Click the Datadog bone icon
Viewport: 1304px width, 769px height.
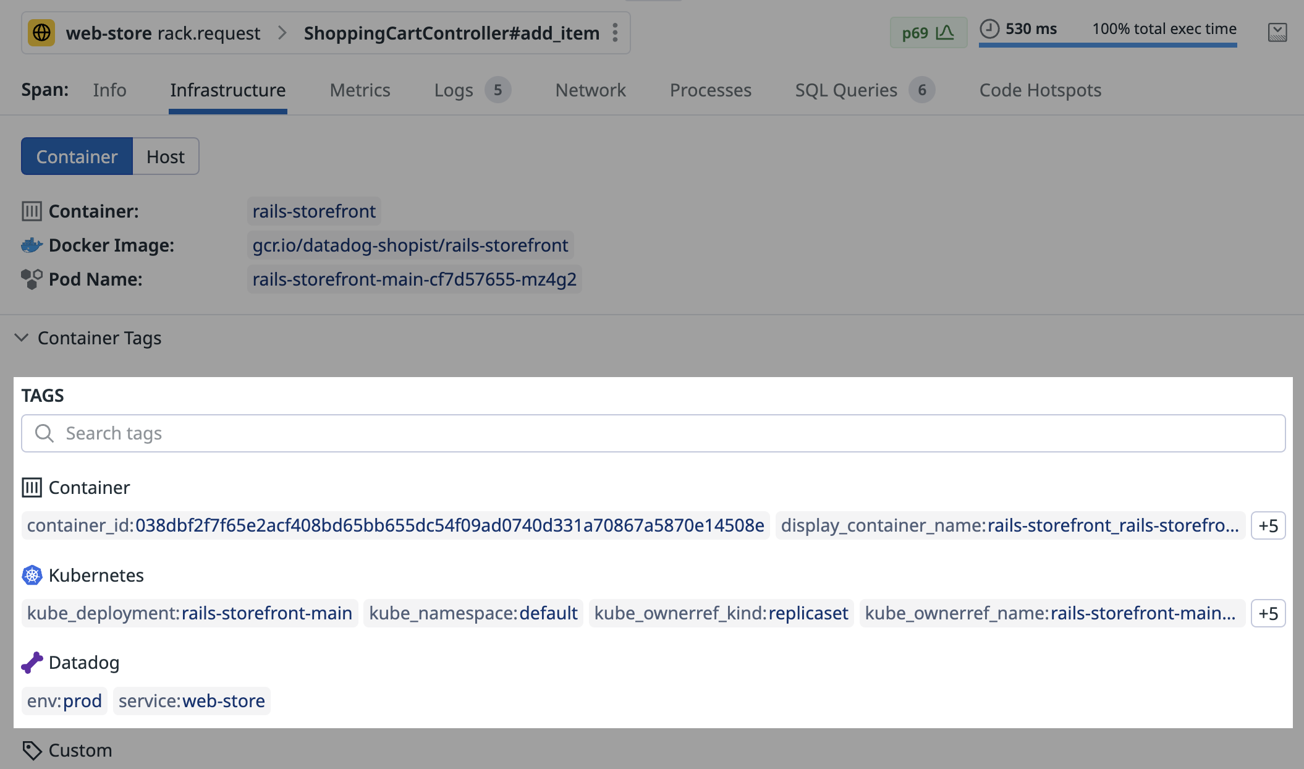coord(32,663)
